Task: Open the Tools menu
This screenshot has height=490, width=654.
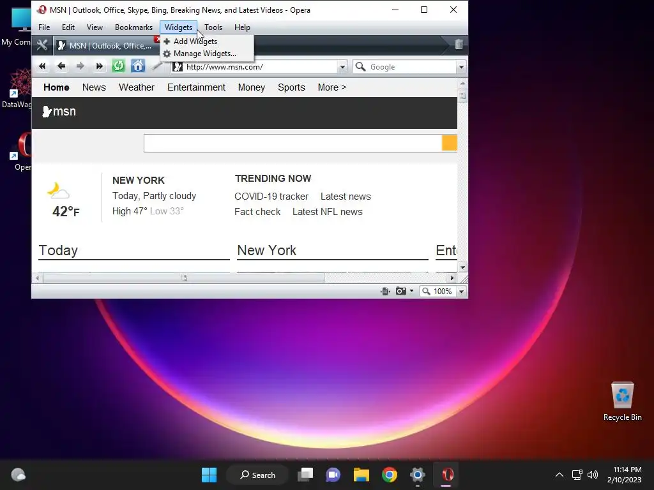Action: [x=213, y=27]
